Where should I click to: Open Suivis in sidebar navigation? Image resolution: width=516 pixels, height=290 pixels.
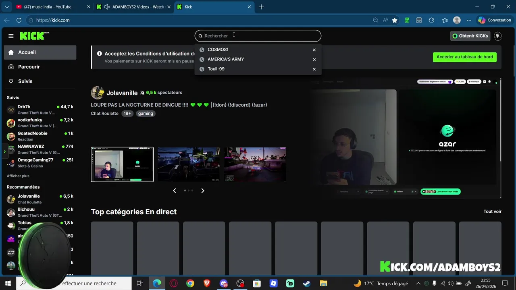point(40,81)
